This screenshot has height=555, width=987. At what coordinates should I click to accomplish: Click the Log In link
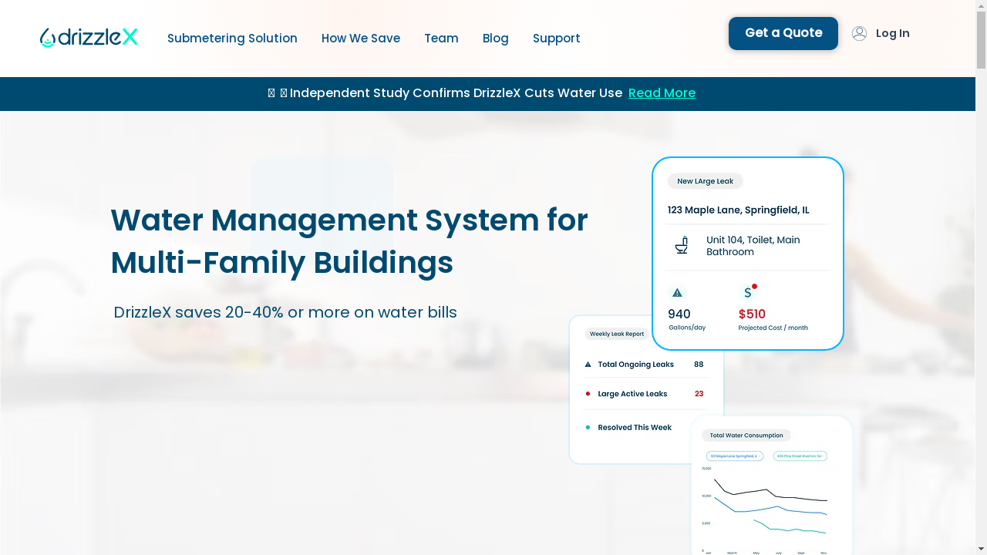[x=893, y=33]
